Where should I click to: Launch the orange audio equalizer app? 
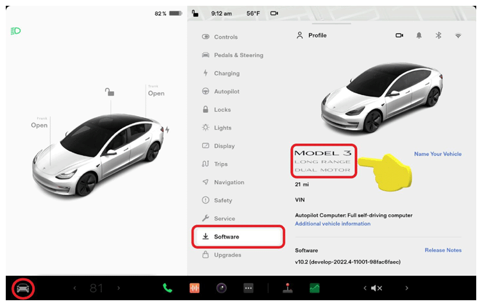pyautogui.click(x=195, y=288)
